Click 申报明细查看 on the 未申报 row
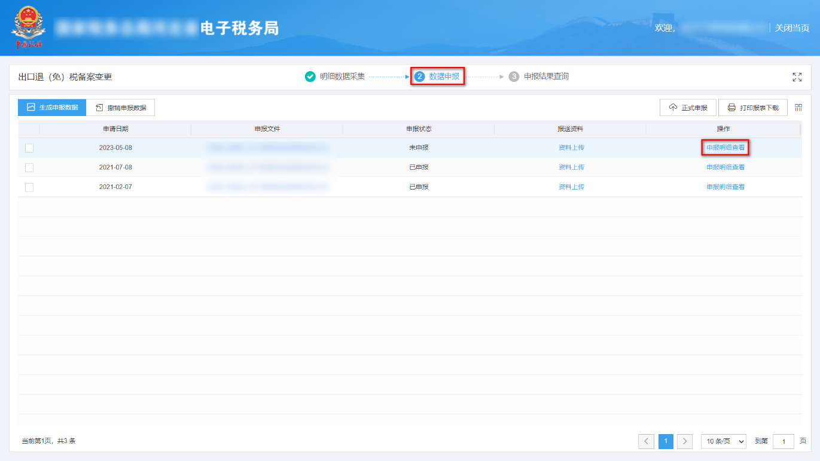This screenshot has height=461, width=820. tap(724, 148)
